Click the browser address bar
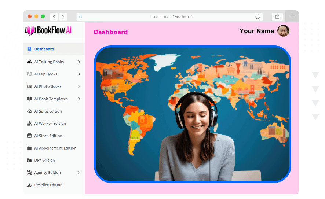 click(x=171, y=16)
